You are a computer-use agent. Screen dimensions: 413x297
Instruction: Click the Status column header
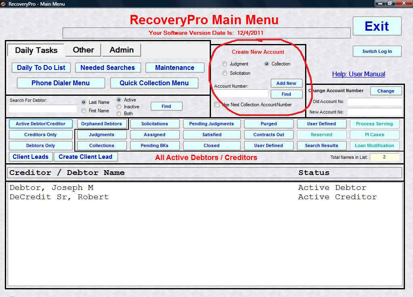click(x=314, y=173)
